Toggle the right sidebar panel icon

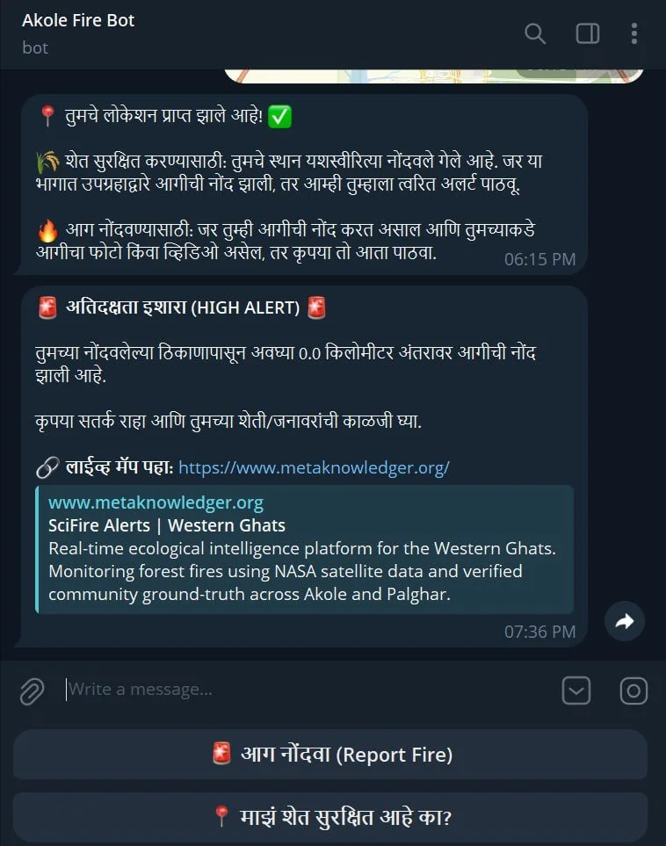[587, 33]
